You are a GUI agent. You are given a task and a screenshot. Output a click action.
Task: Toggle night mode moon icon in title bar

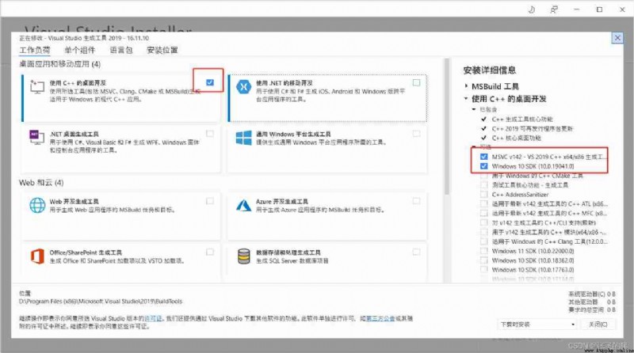(x=531, y=9)
